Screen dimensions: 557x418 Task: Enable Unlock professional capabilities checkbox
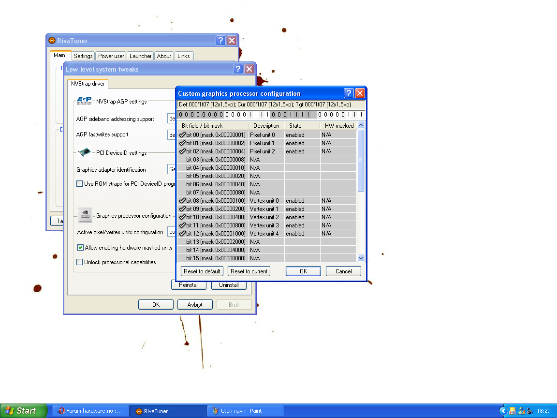click(x=80, y=262)
